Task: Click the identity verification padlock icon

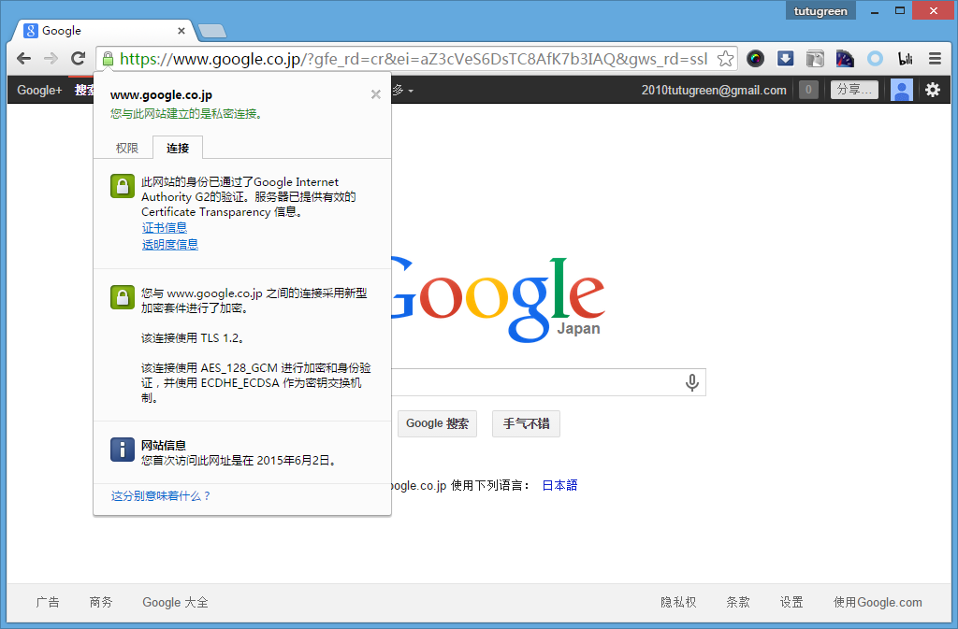Action: click(x=123, y=186)
